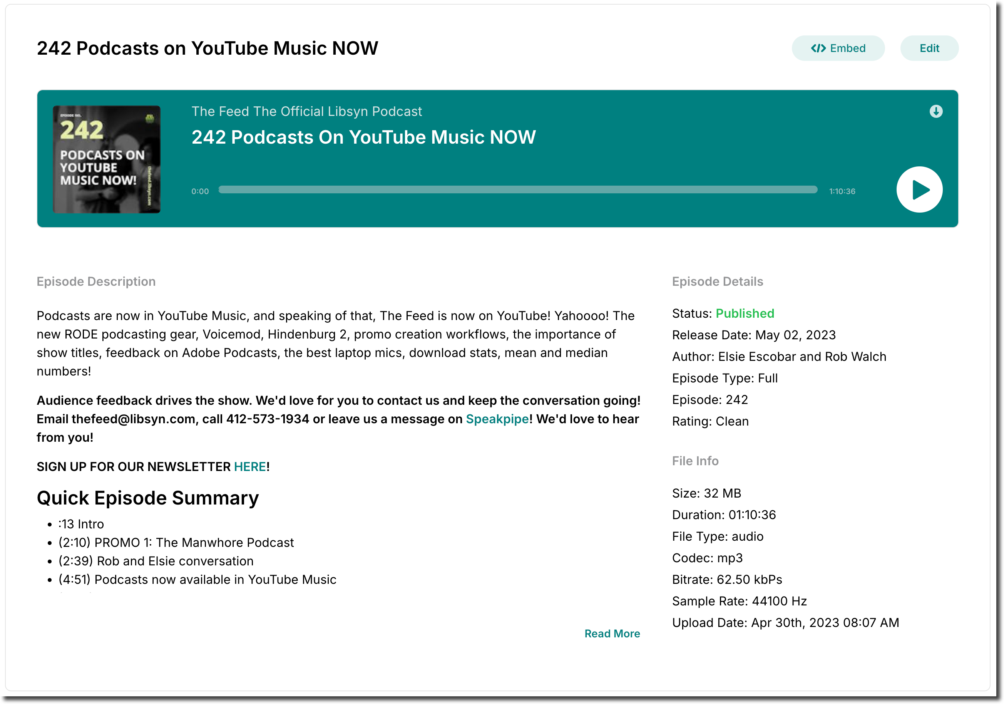This screenshot has height=704, width=1004.
Task: Open the Speakpipe link
Action: 497,419
